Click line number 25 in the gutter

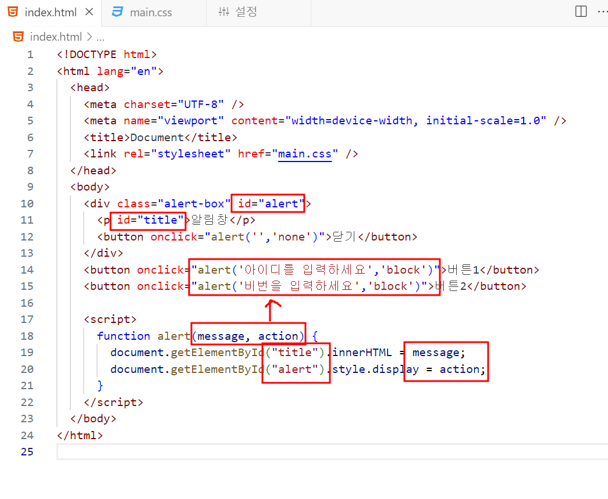click(27, 452)
